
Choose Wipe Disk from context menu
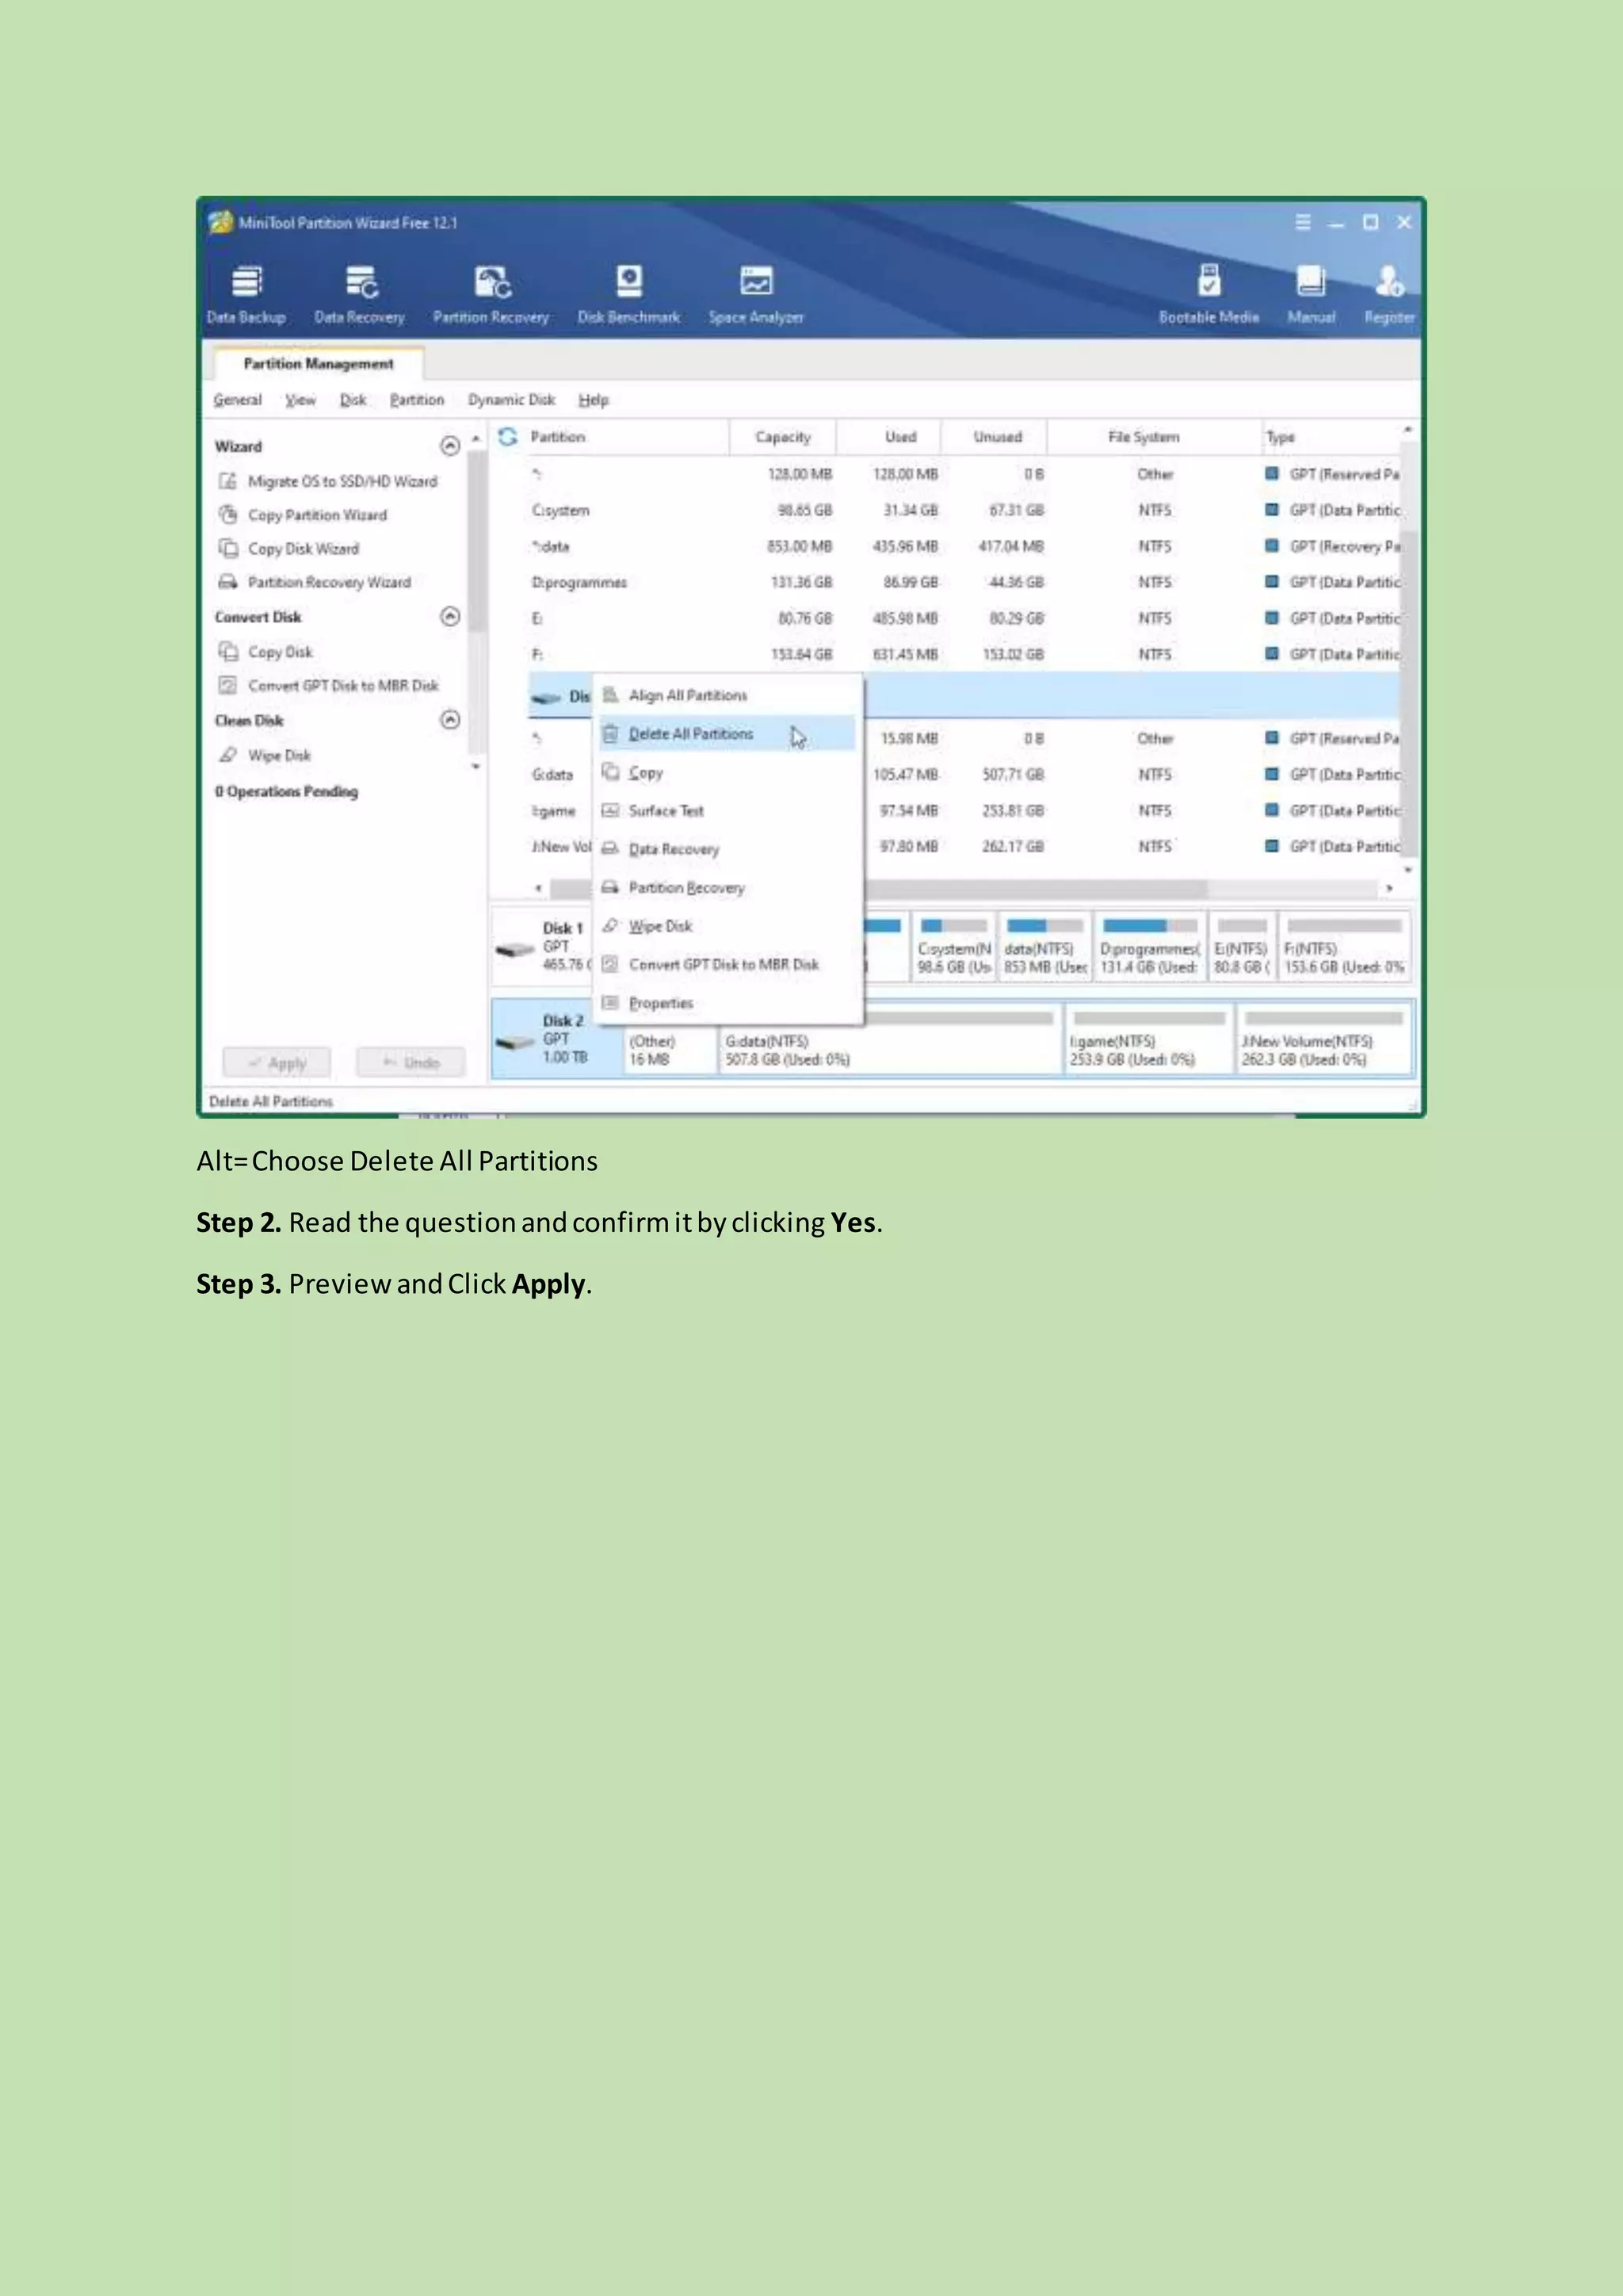pyautogui.click(x=727, y=926)
